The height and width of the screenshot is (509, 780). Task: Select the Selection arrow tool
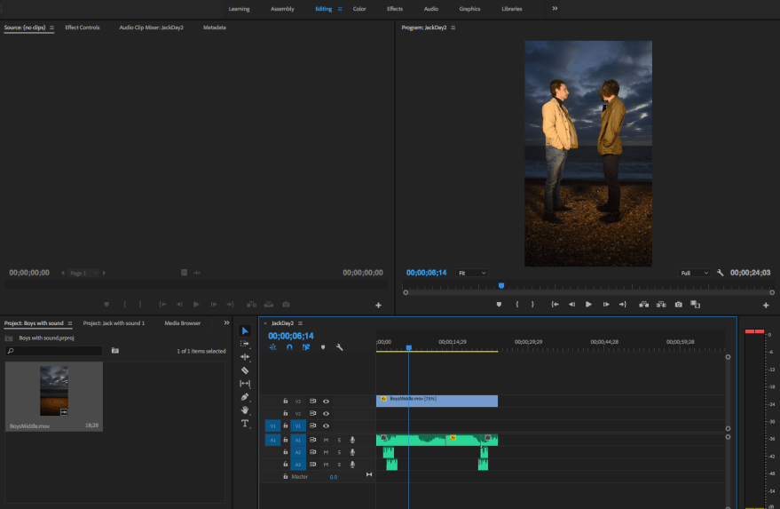coord(245,330)
